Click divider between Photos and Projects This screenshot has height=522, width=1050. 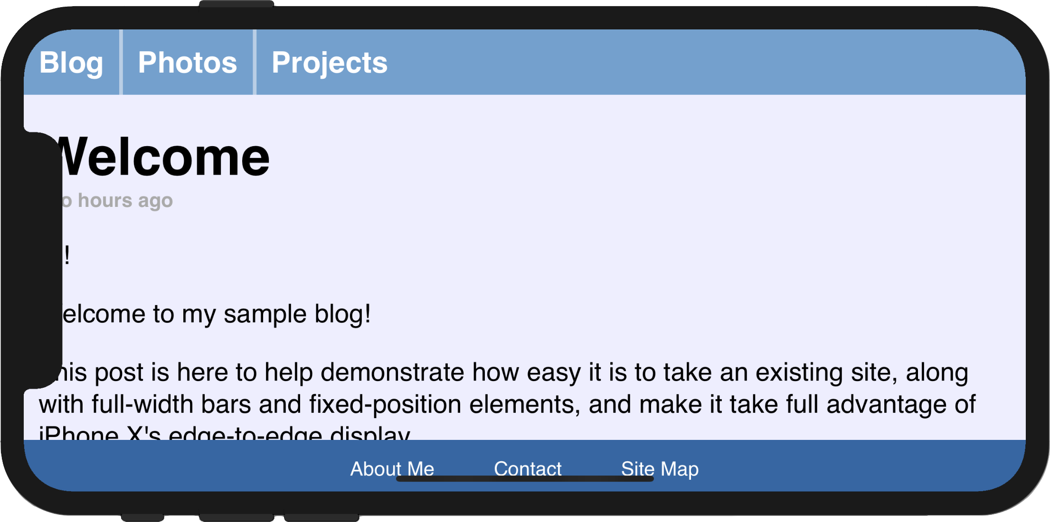click(255, 62)
